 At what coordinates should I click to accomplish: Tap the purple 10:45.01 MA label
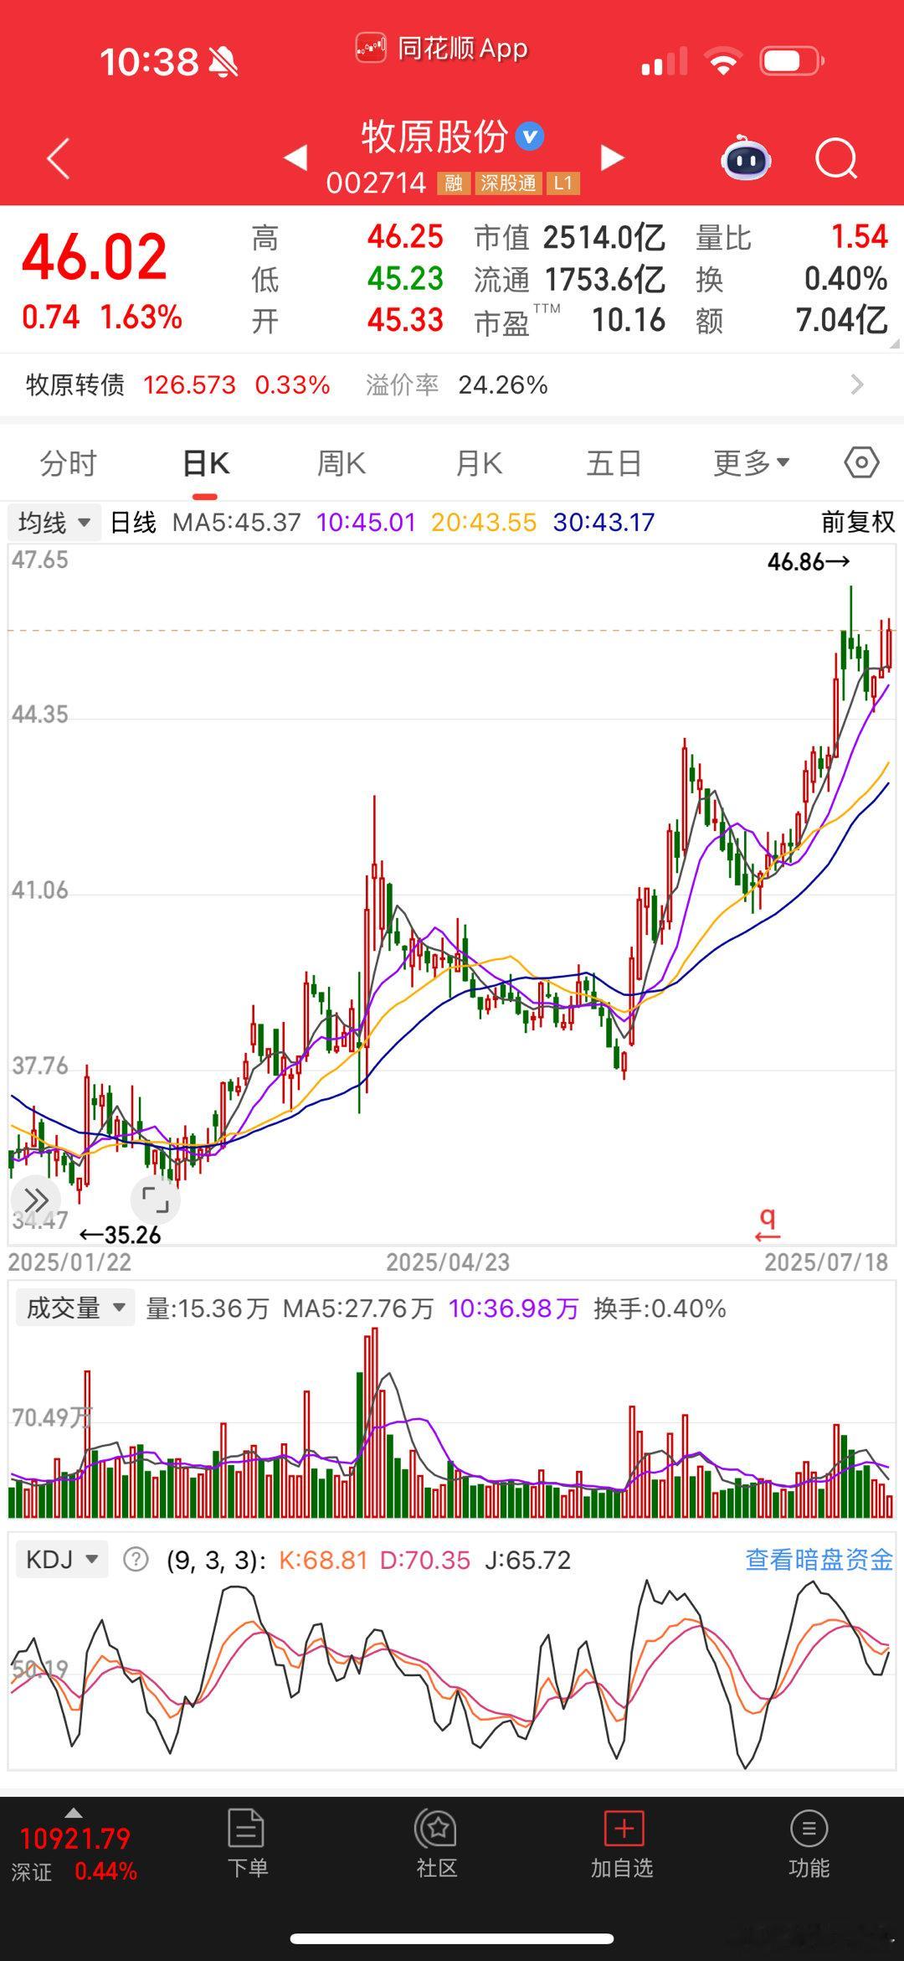tap(366, 523)
